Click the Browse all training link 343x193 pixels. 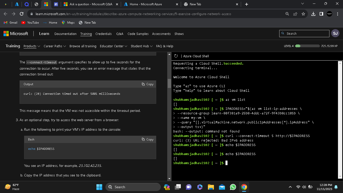click(x=83, y=46)
